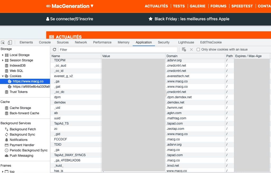271x173 pixels.
Task: Select the Local Storage grid icon
Action: [x=7, y=55]
